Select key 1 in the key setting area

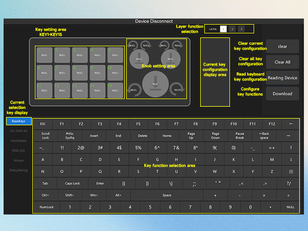coord(44,55)
